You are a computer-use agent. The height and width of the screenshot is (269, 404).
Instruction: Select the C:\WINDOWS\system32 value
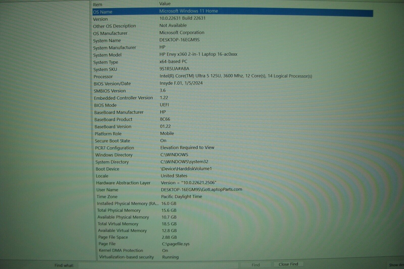pos(184,162)
